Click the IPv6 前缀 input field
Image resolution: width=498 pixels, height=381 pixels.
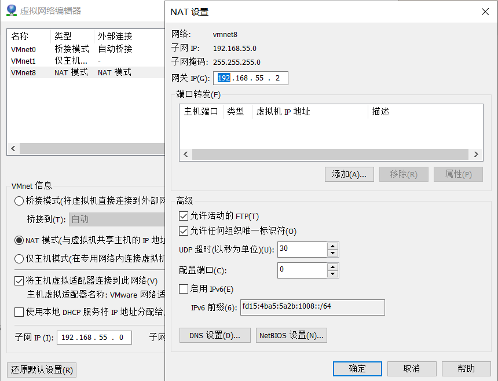(x=313, y=307)
